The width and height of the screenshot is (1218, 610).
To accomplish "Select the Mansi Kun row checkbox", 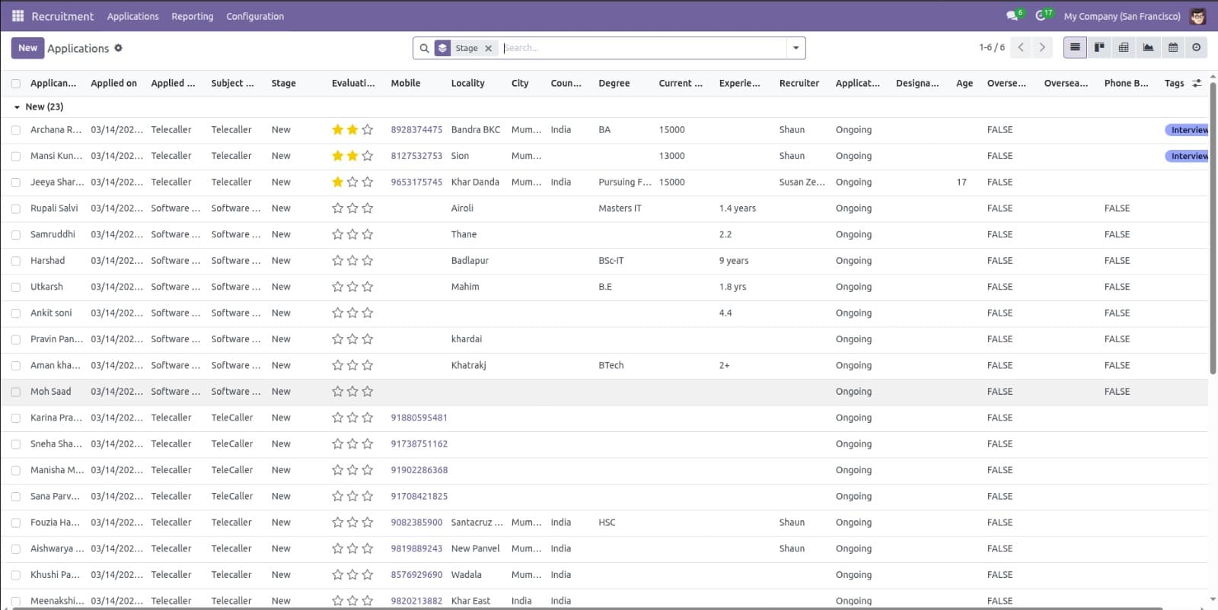I will click(16, 156).
